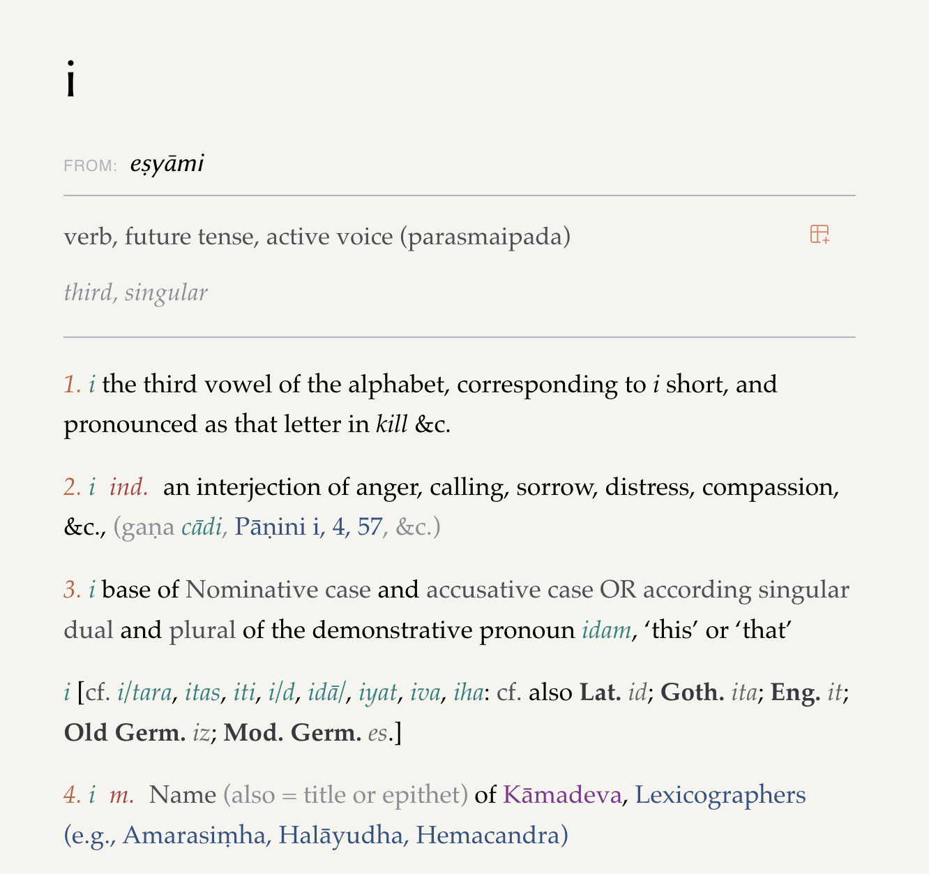Click the 'Nominative case' term

[278, 590]
